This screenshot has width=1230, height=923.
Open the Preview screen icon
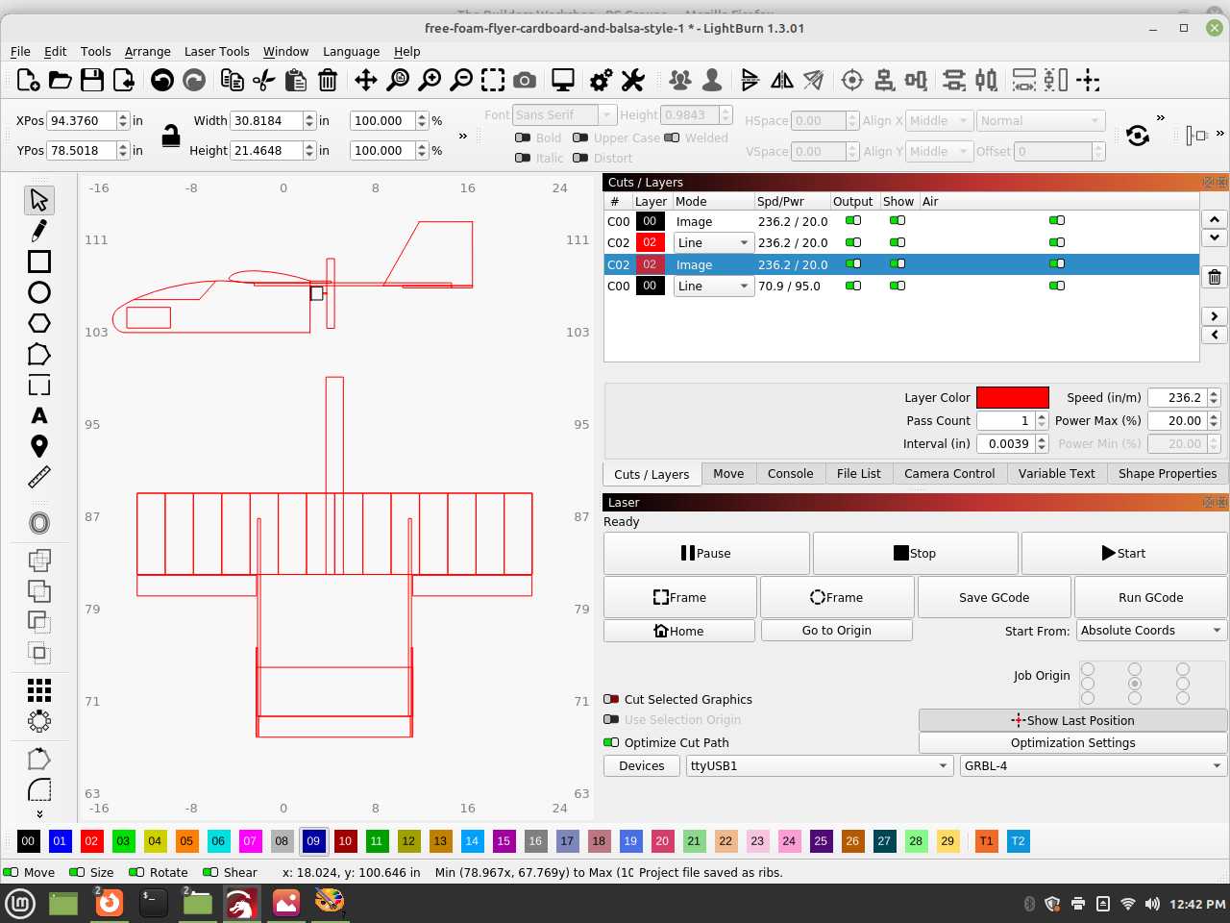[x=562, y=80]
